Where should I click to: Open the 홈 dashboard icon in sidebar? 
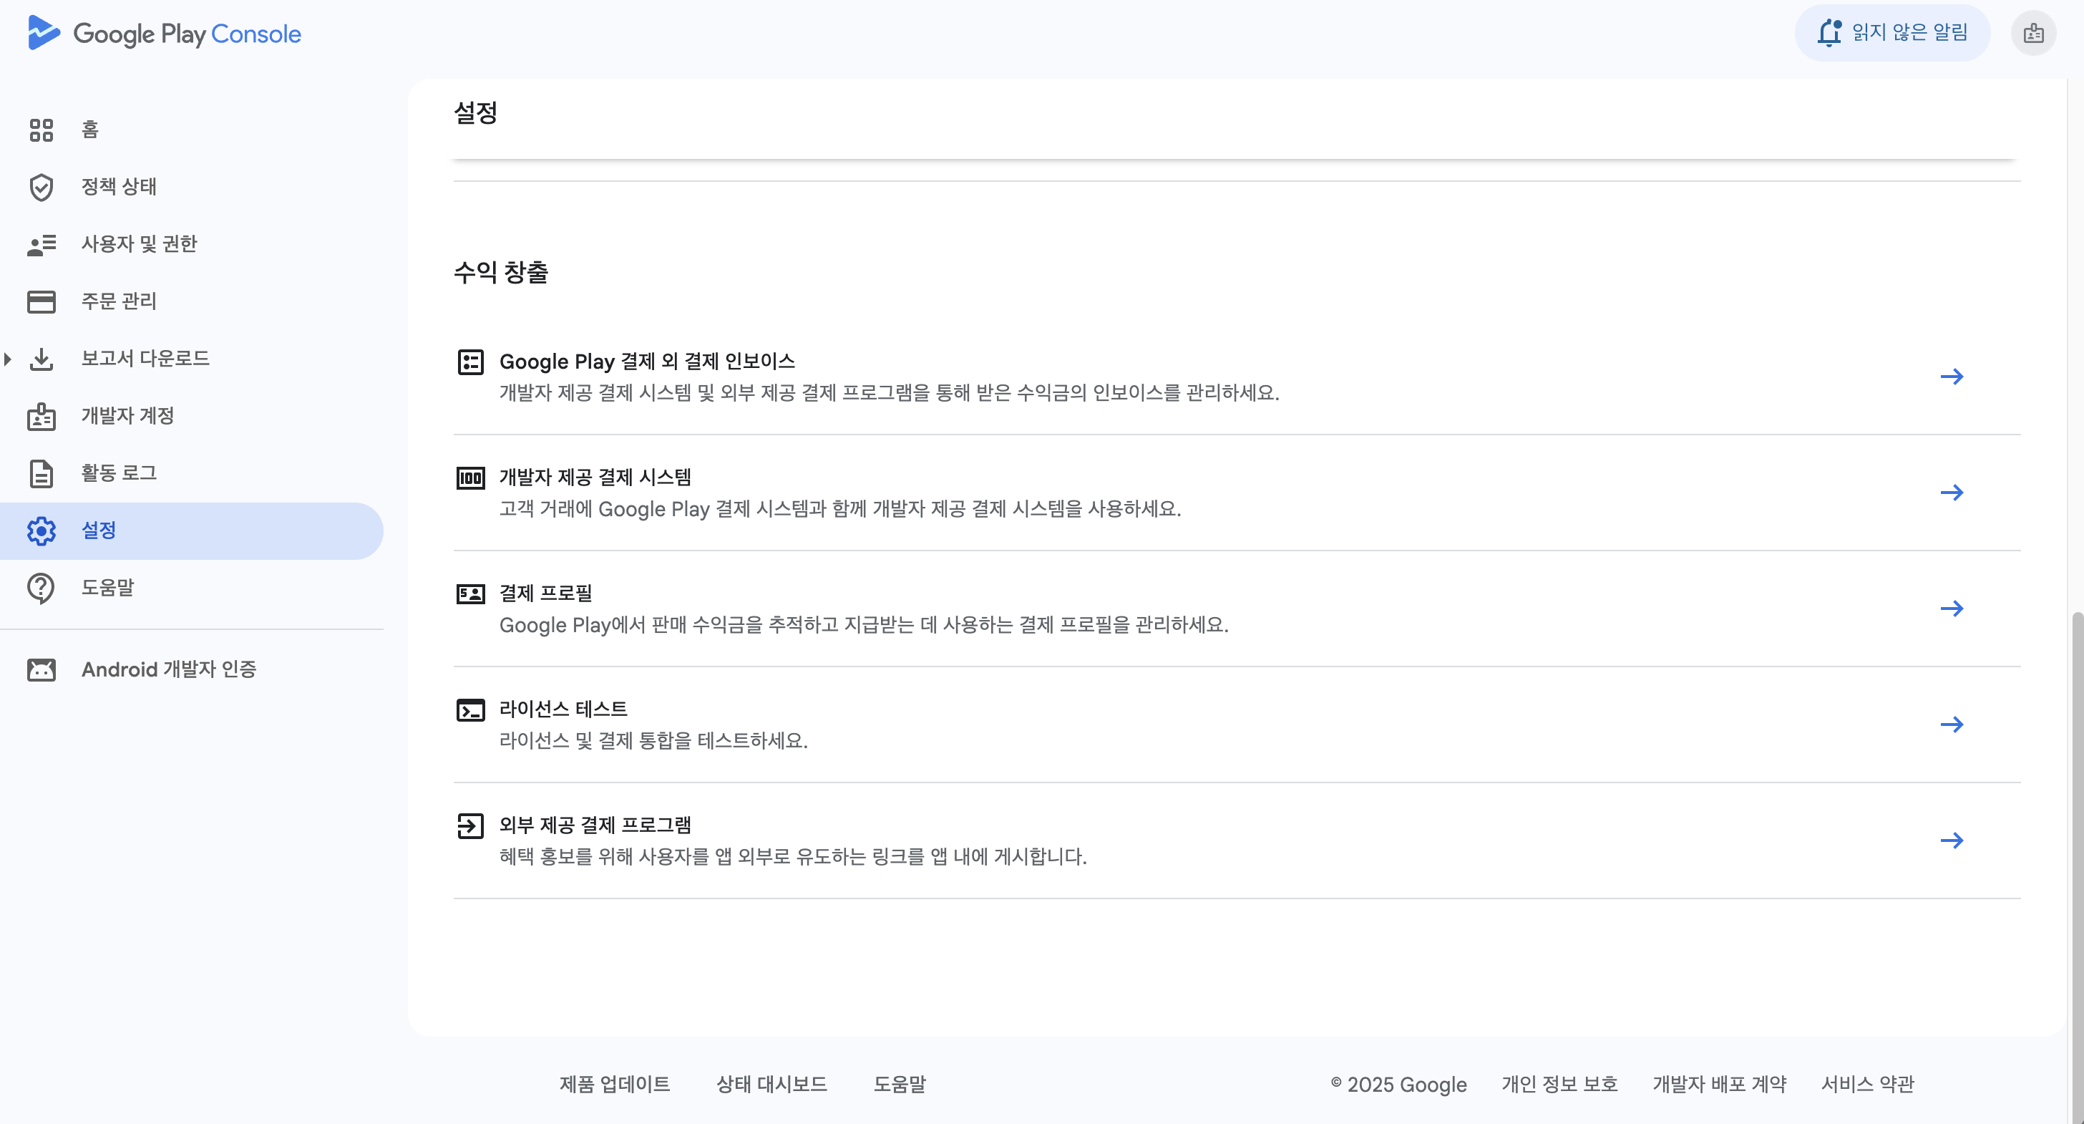pyautogui.click(x=42, y=130)
